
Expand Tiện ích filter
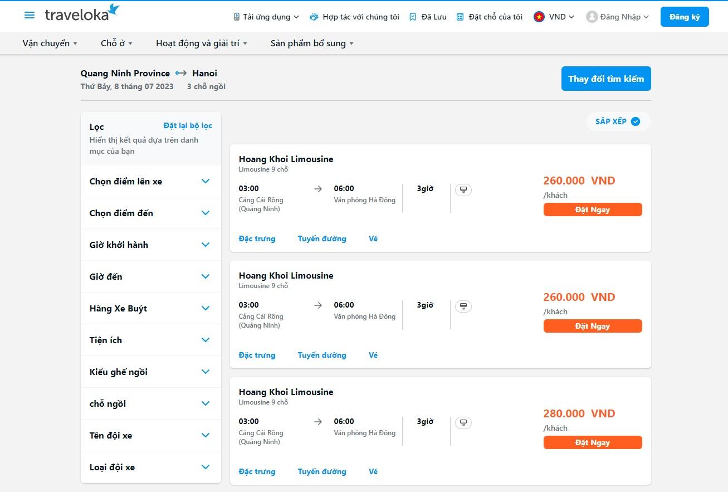point(151,340)
